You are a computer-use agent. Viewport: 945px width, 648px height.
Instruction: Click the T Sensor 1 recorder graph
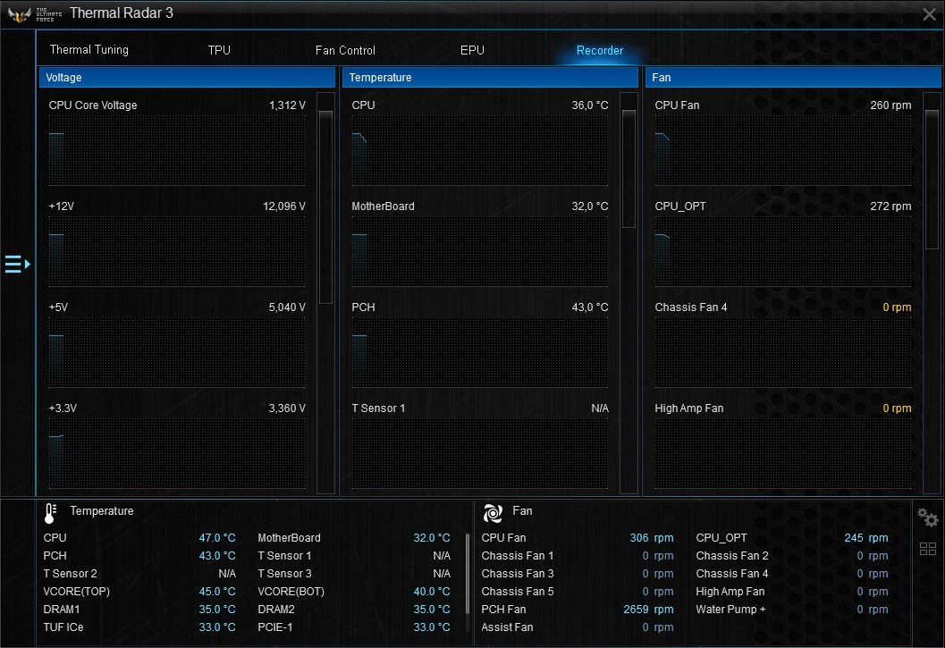pyautogui.click(x=480, y=453)
